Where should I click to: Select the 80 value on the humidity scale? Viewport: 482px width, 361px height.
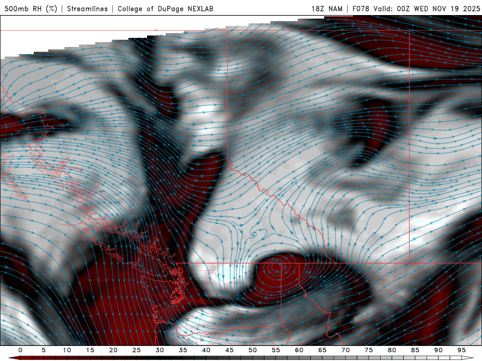click(x=392, y=350)
